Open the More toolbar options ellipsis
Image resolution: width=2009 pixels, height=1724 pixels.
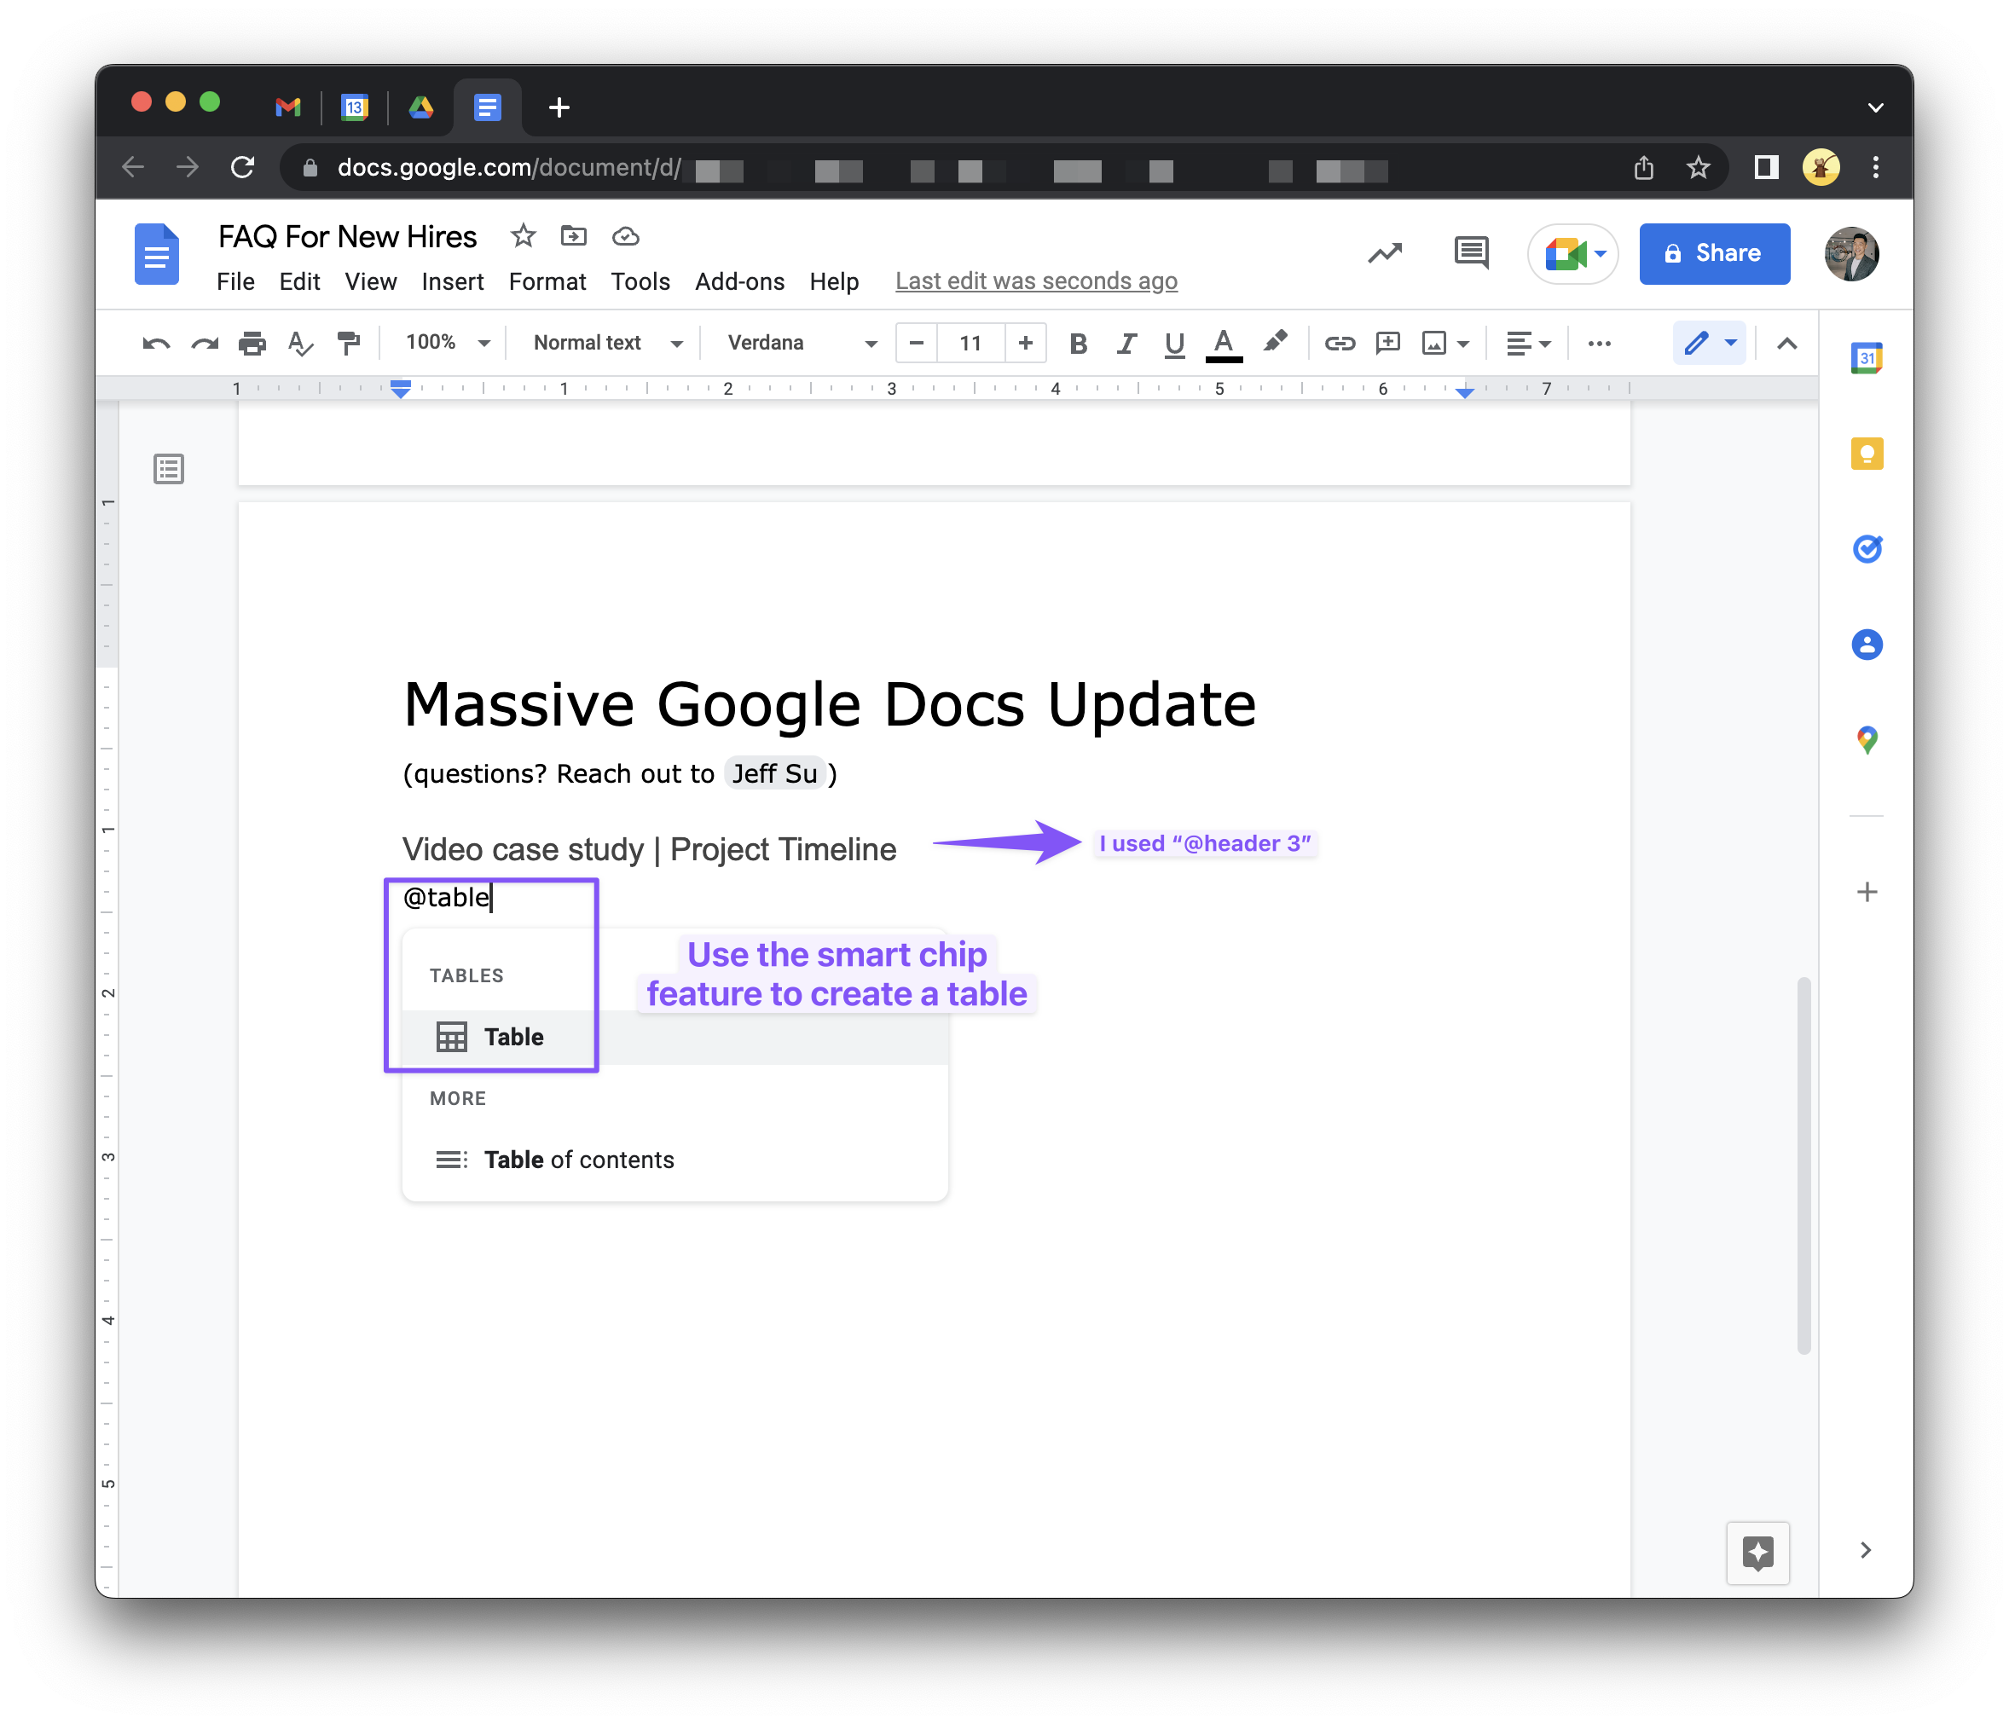[1599, 344]
